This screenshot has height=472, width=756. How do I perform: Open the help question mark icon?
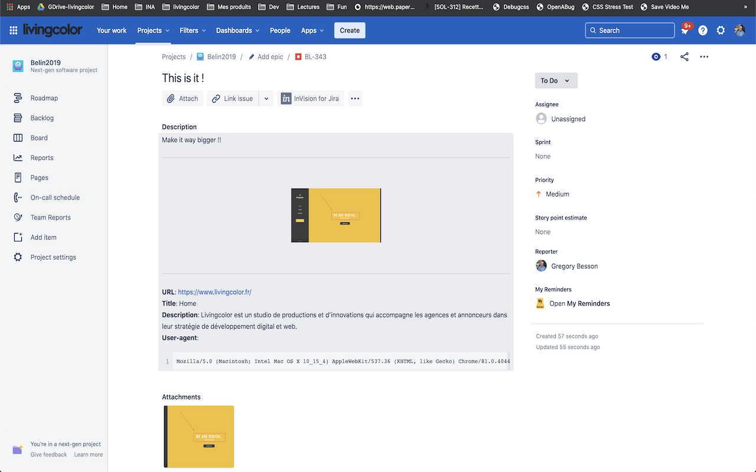pos(703,30)
